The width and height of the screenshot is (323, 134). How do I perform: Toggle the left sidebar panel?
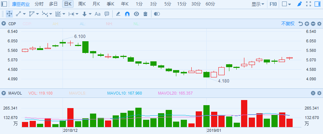(x=4, y=4)
